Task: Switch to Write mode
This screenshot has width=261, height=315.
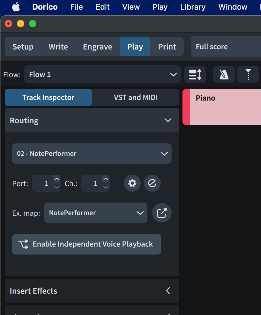Action: click(58, 47)
